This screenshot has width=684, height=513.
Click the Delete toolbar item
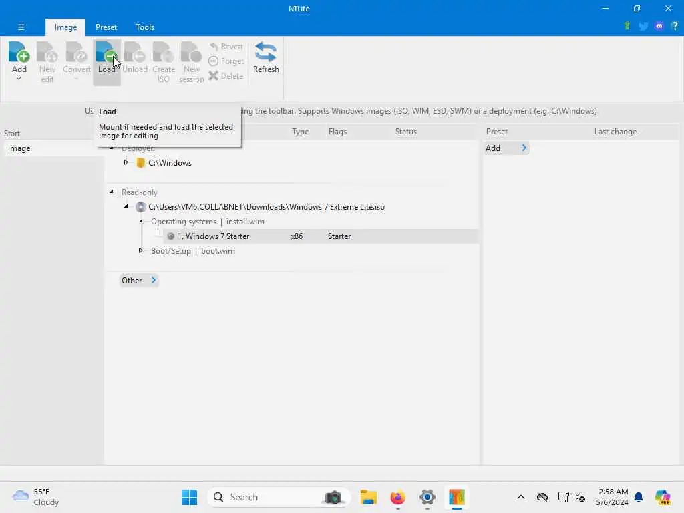tap(226, 76)
